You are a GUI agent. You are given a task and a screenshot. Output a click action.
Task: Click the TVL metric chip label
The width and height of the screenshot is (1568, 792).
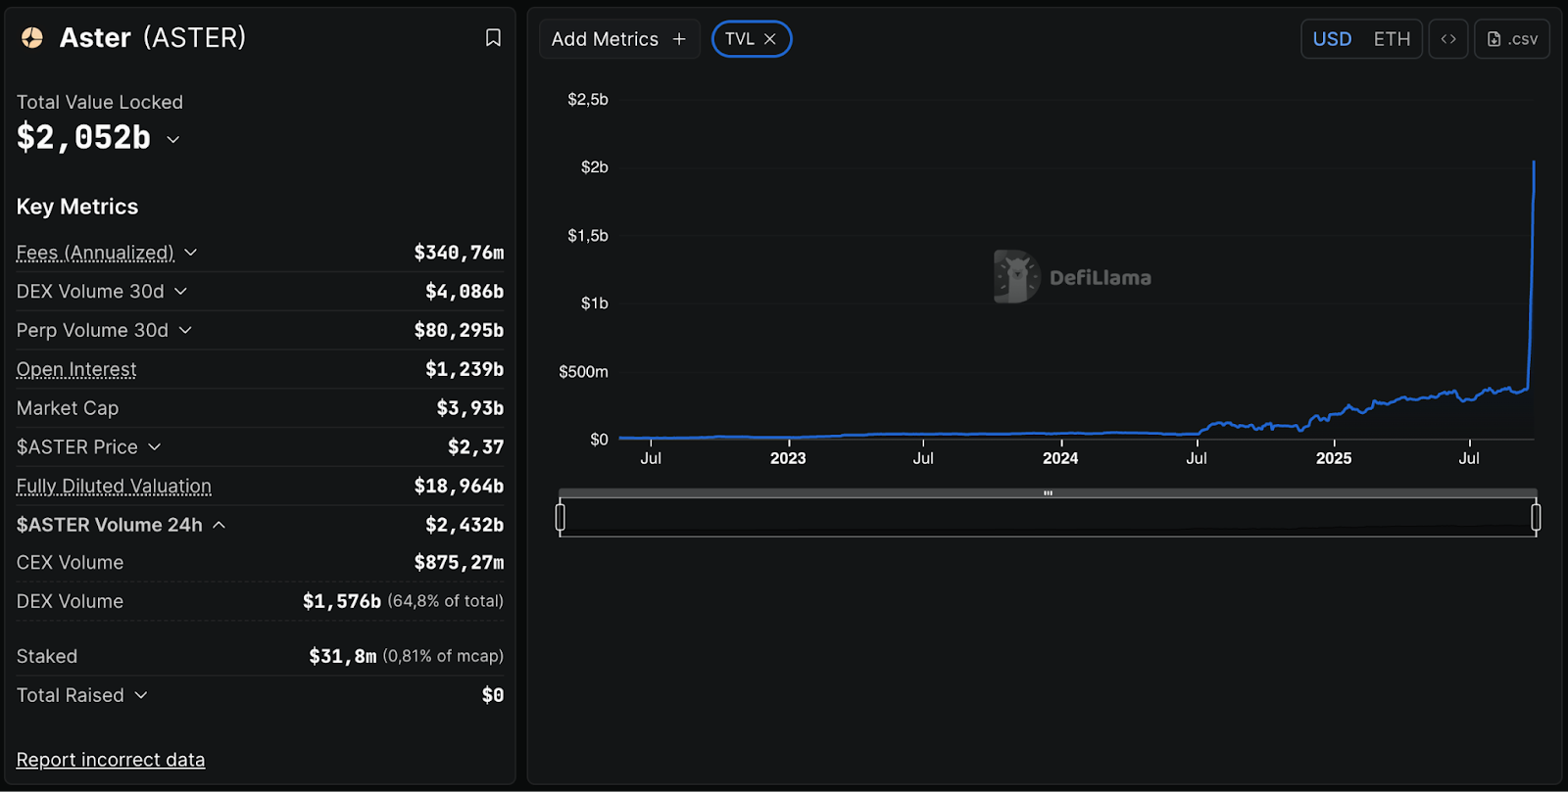740,39
